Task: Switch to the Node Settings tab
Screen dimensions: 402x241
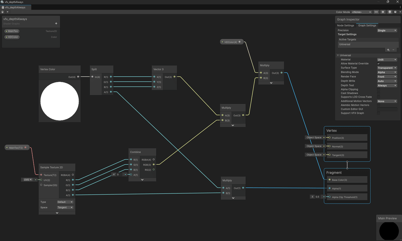Action: tap(345, 25)
